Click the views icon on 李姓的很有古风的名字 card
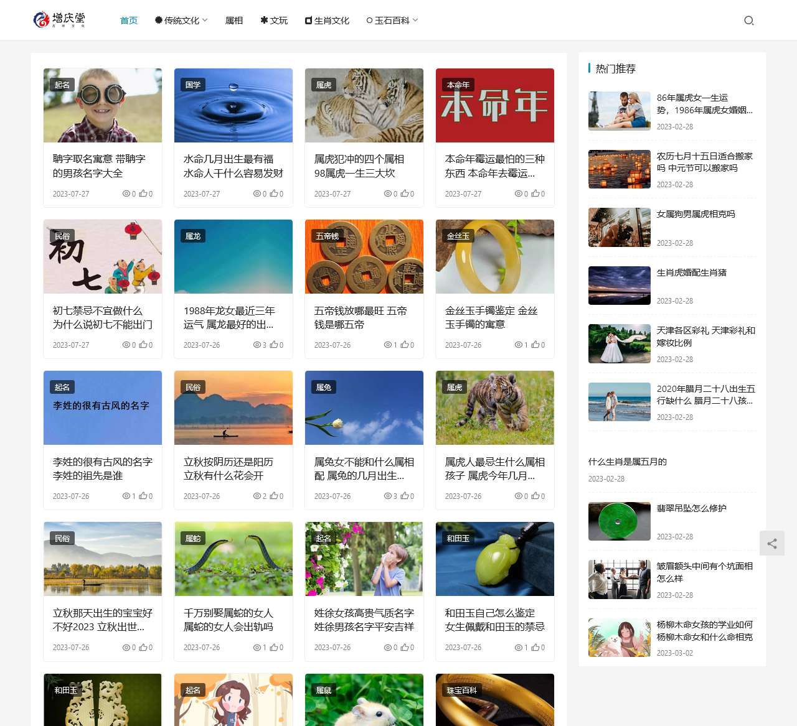797x726 pixels. (126, 496)
